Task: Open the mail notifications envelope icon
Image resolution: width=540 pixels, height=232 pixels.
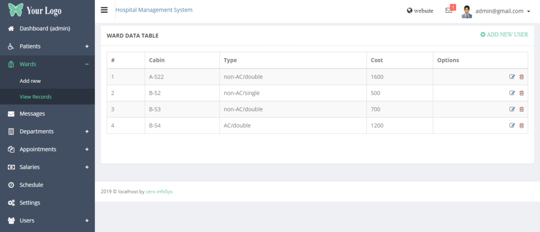Action: click(x=449, y=11)
